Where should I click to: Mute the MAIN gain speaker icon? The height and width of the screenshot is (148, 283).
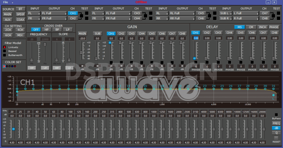82,66
